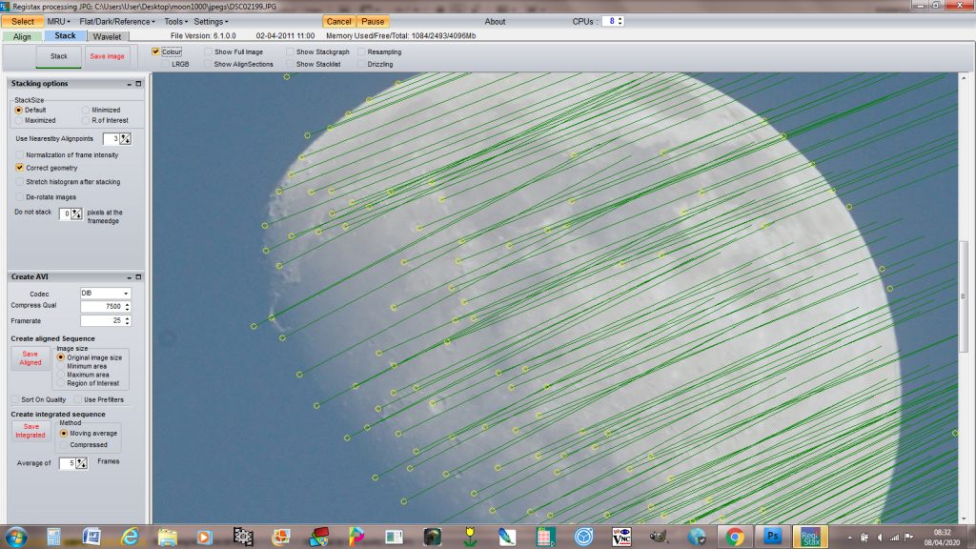The image size is (976, 549).
Task: Adjust the CPUs count stepper
Action: pos(620,21)
